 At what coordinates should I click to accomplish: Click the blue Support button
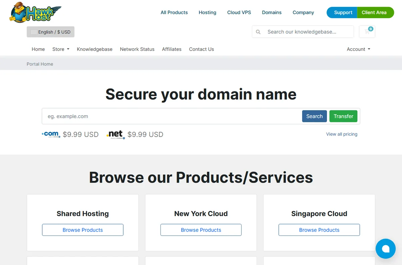tap(342, 12)
